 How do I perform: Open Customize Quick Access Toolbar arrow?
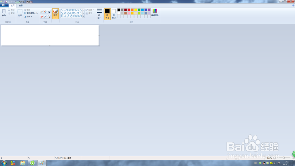[16, 2]
